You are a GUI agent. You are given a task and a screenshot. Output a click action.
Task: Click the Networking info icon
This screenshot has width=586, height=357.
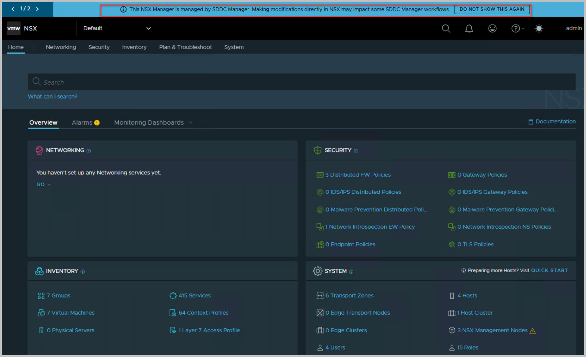89,151
